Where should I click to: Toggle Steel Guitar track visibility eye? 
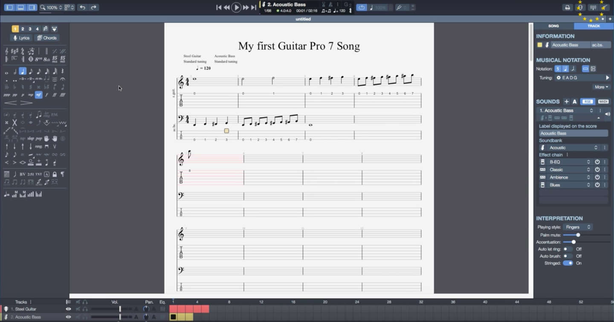[x=68, y=309]
